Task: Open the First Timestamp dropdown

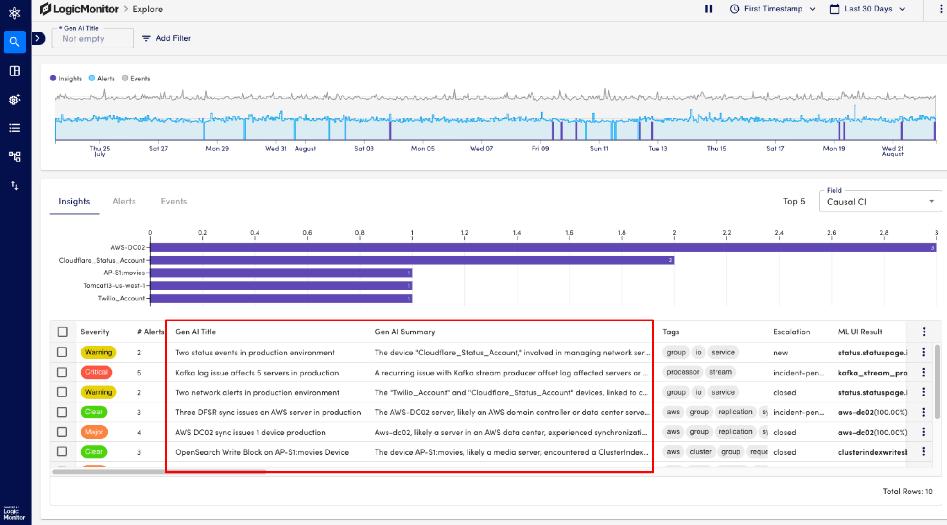Action: pyautogui.click(x=773, y=9)
